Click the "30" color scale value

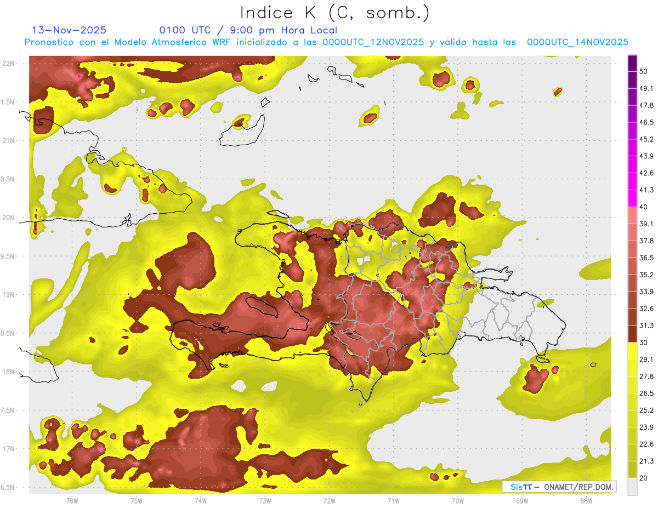pyautogui.click(x=644, y=343)
